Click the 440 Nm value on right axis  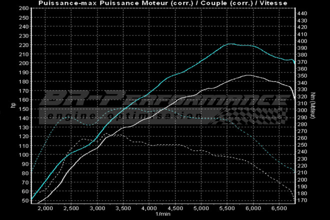(x=303, y=13)
